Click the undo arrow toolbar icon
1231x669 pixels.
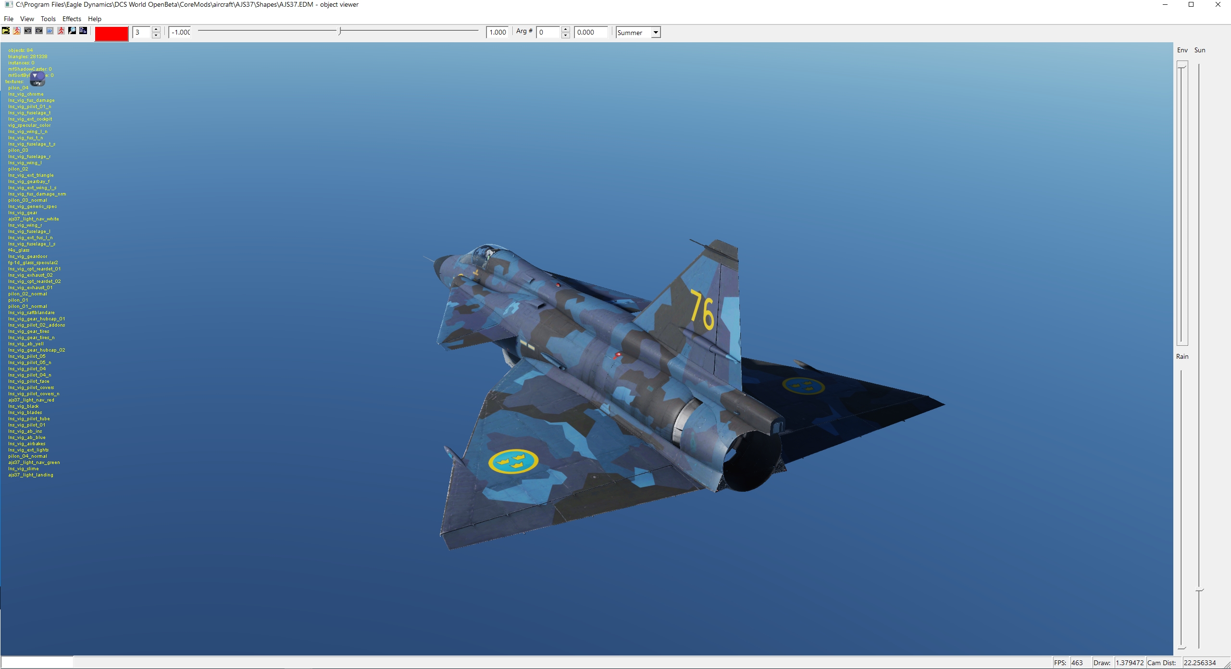coord(28,31)
